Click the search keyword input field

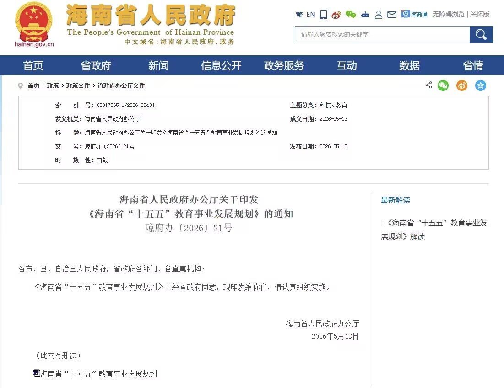(x=382, y=34)
